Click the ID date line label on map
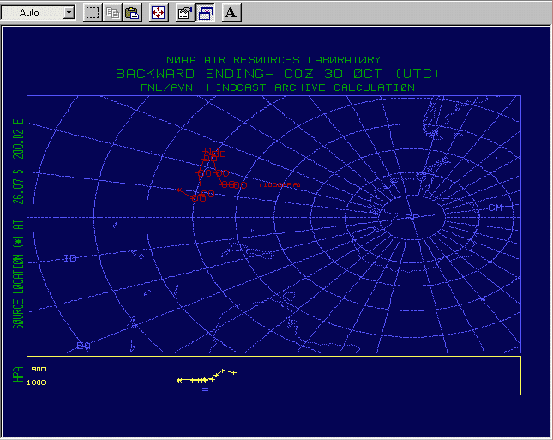Screen dimensions: 553x440 click(70, 258)
